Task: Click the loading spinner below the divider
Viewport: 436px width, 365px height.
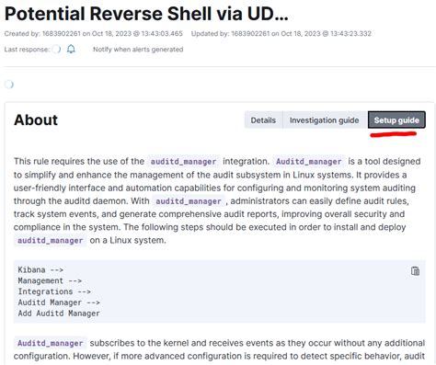Action: pos(9,84)
